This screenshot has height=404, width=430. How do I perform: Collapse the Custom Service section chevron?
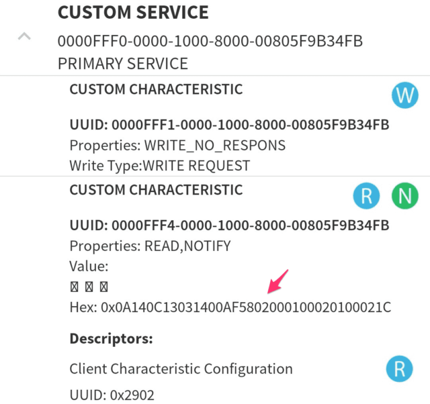coord(24,36)
